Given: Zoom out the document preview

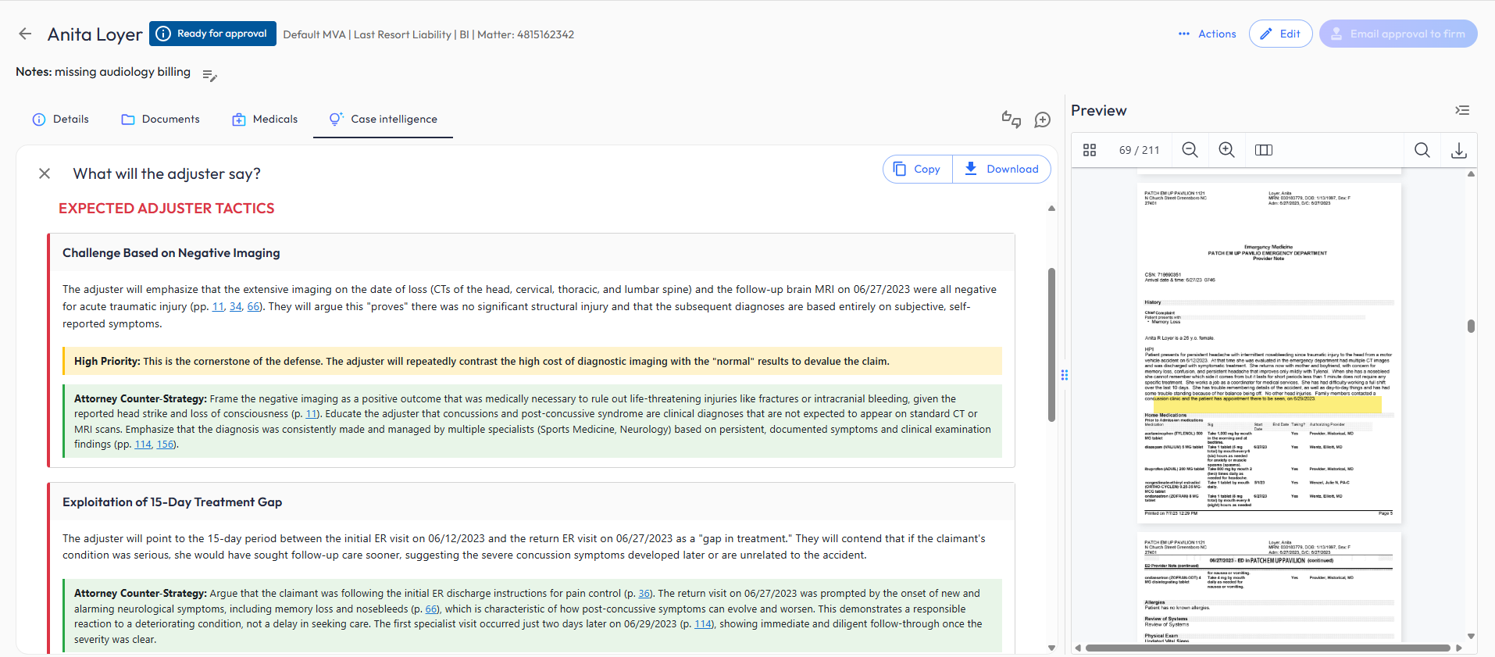Looking at the screenshot, I should [x=1190, y=150].
